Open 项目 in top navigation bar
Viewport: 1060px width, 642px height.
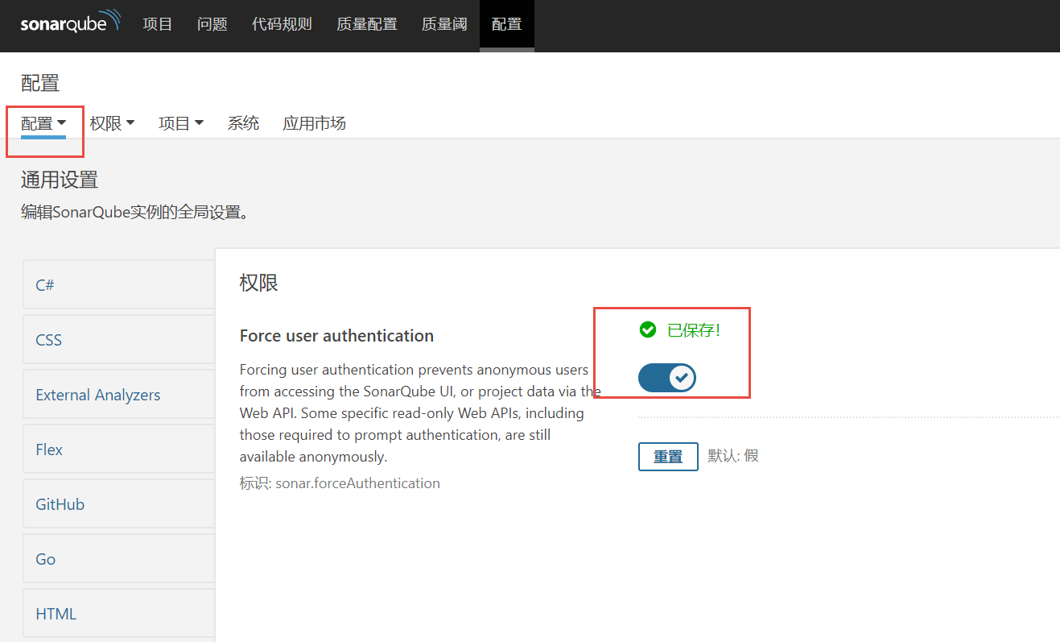point(158,24)
